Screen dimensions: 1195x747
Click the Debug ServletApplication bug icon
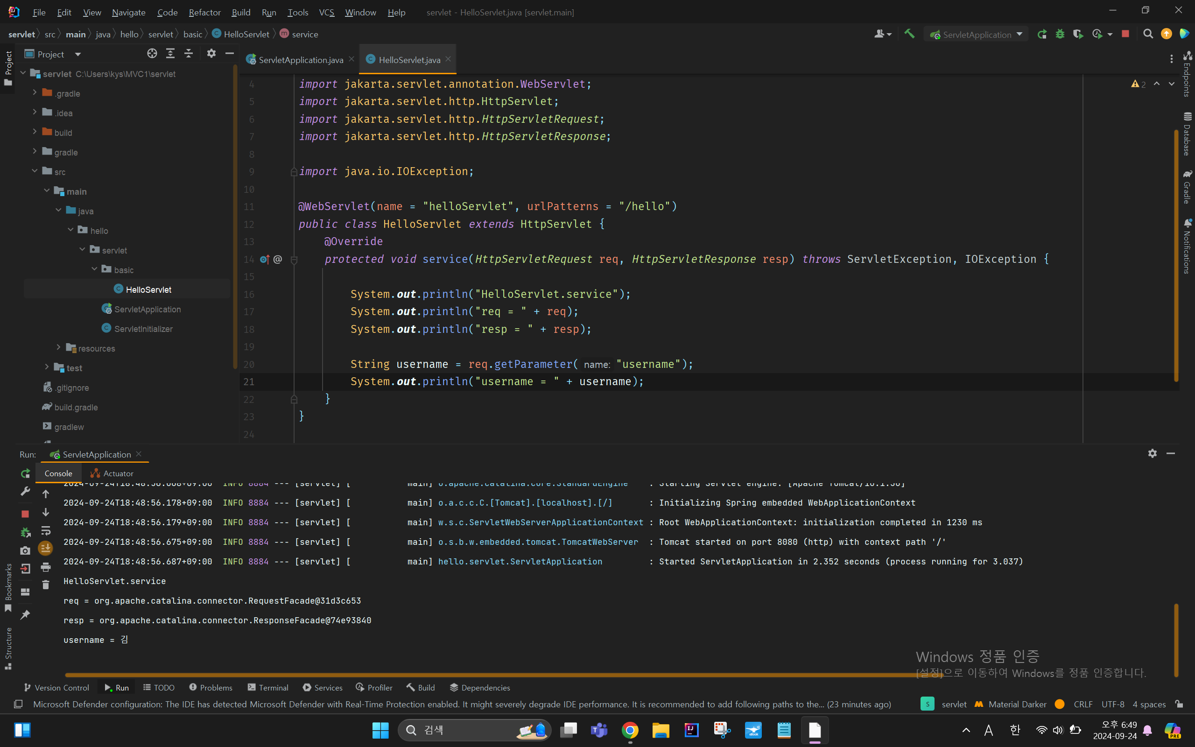click(1060, 34)
